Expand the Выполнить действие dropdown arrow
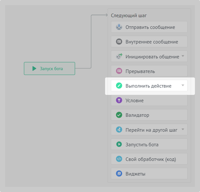 (x=183, y=86)
